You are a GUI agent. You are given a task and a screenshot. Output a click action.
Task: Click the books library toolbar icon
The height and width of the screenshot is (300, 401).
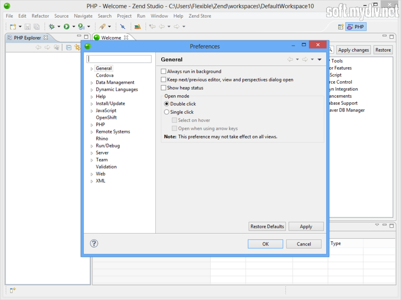coord(138,27)
